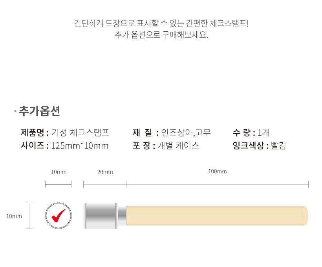Click the narrow silver neck ring

pos(122,216)
